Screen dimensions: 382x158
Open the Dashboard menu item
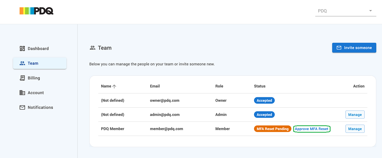[x=38, y=48]
